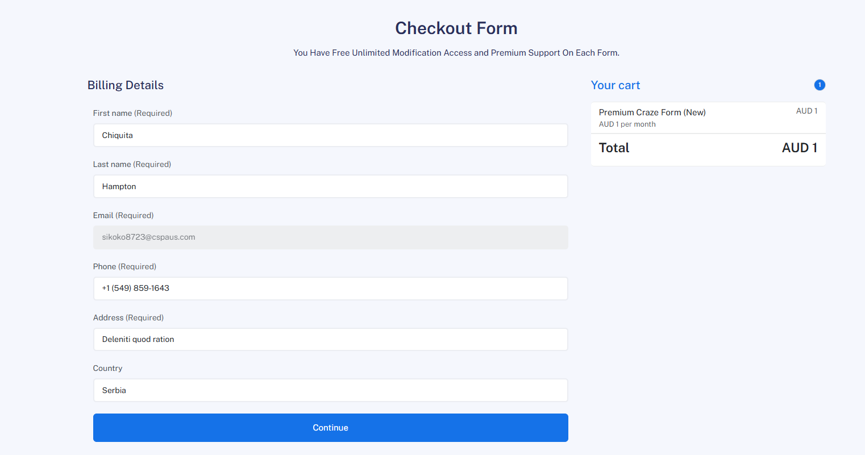
Task: Click the Address (Required) label
Action: point(128,318)
